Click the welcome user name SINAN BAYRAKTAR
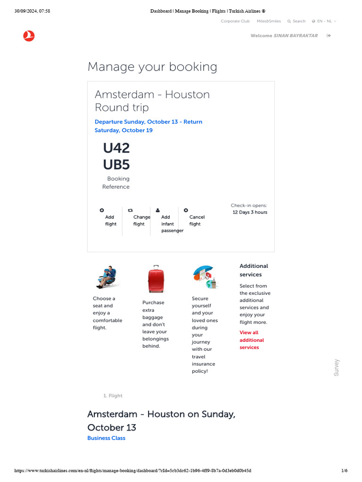The image size is (362, 482). [x=296, y=36]
